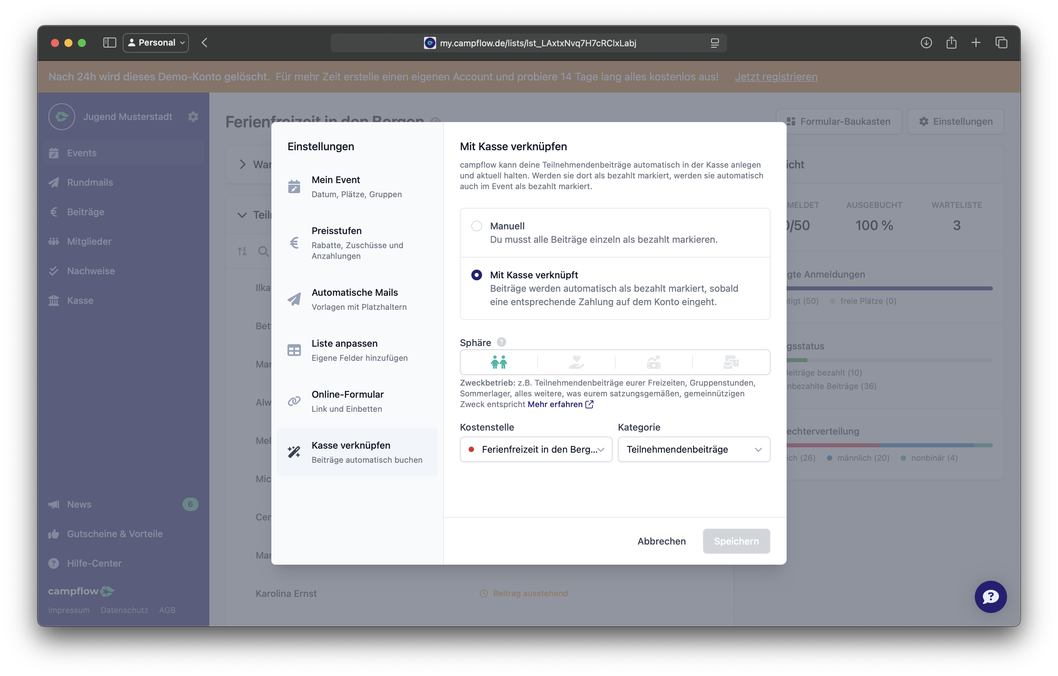1058x676 pixels.
Task: Pick the third sphere icon
Action: tap(653, 362)
